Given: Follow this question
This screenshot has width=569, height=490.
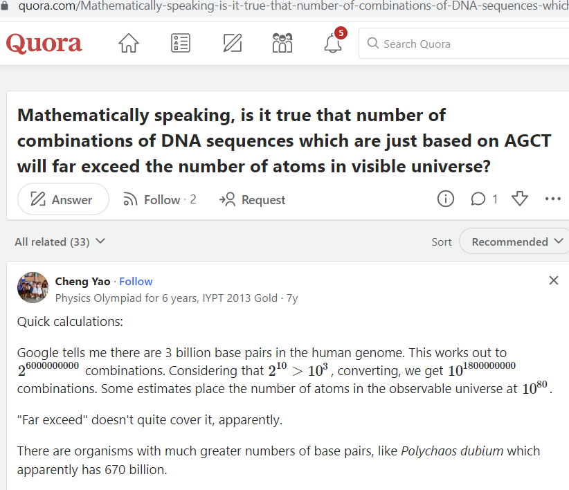Looking at the screenshot, I should click(160, 199).
